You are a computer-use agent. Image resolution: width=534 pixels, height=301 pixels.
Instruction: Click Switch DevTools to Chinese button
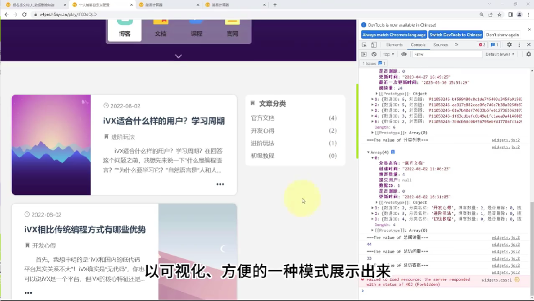point(456,35)
